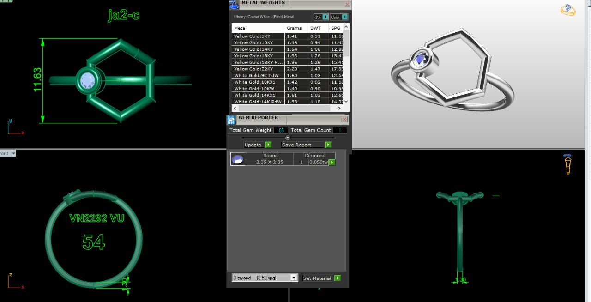Click the green arrow next to Save Report
The image size is (591, 302).
(x=328, y=145)
